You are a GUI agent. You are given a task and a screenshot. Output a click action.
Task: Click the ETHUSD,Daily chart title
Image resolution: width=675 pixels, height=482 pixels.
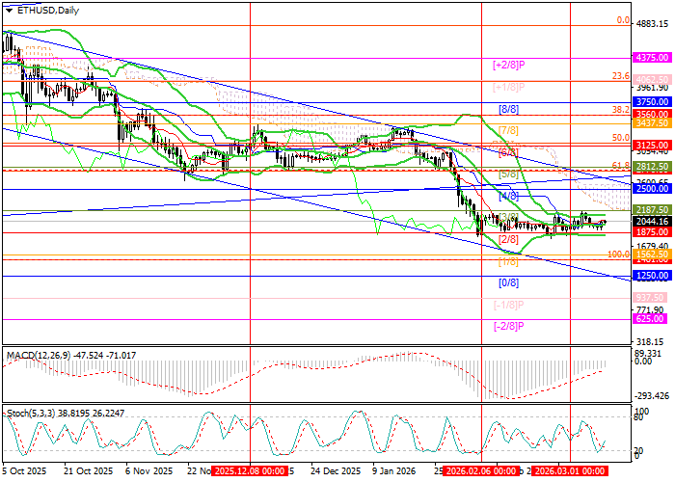(47, 11)
